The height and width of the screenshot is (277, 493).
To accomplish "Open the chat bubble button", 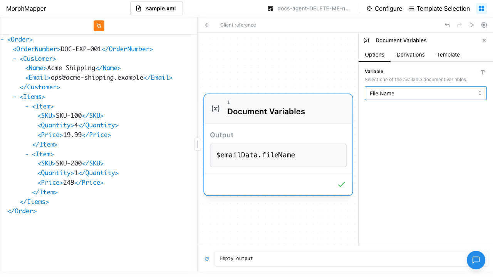I will 476,260.
